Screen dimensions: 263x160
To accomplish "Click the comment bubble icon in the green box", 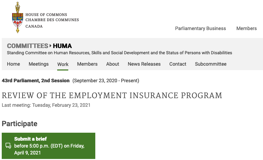I will point(8,146).
